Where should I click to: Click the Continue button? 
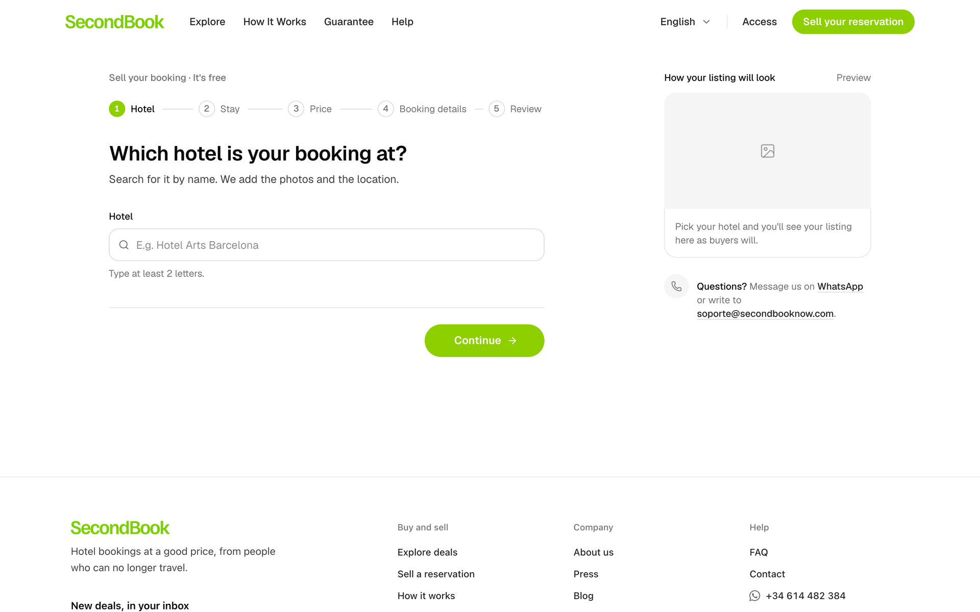(x=484, y=341)
